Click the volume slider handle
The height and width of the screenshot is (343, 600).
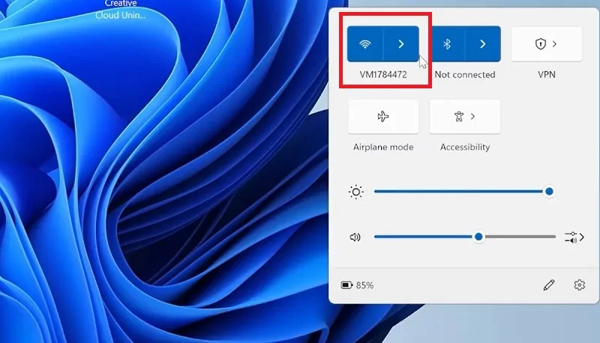click(478, 237)
